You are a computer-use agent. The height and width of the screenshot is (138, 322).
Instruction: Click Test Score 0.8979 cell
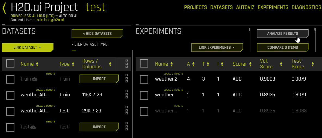(299, 95)
